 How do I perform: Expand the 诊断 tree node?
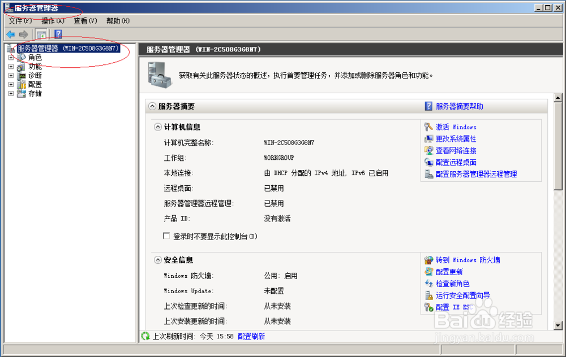tap(11, 75)
